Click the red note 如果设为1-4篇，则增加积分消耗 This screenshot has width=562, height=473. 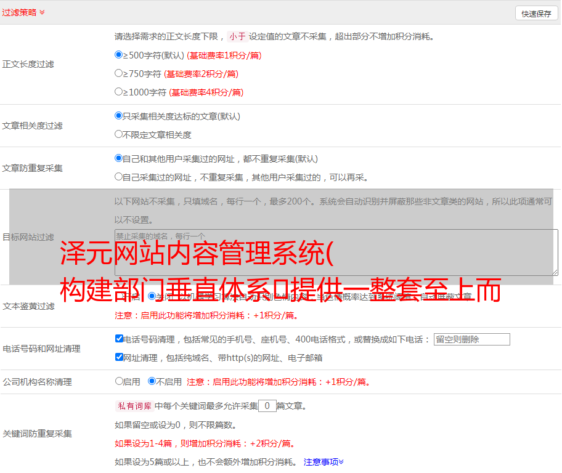click(x=206, y=443)
